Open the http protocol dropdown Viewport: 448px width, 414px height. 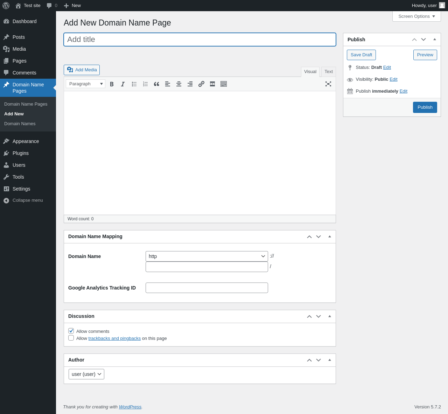(206, 256)
